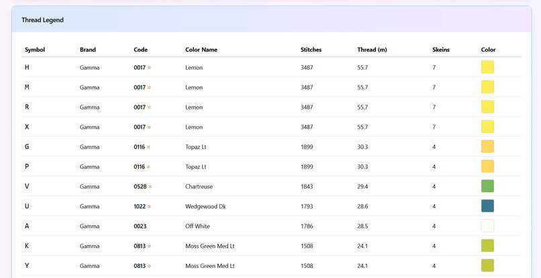Select symbol G in the legend
Screen dimensions: 541x278
[27, 147]
